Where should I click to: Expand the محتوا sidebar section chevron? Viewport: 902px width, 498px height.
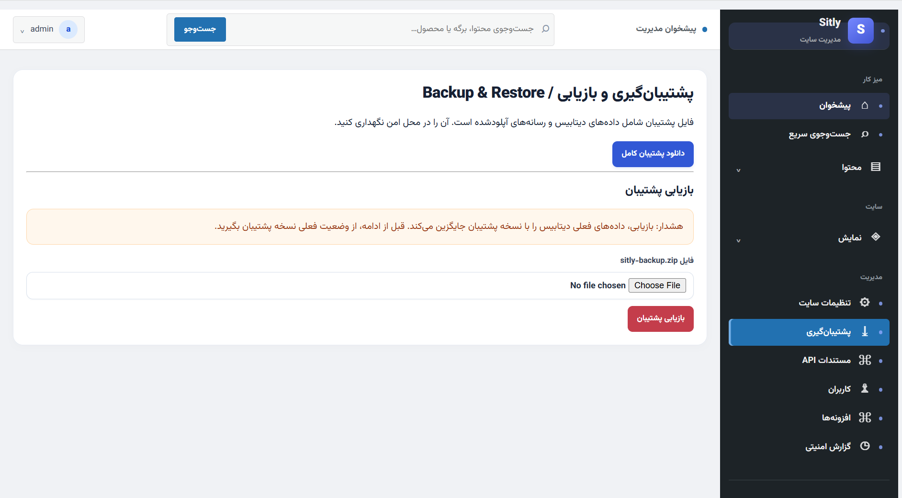tap(738, 170)
